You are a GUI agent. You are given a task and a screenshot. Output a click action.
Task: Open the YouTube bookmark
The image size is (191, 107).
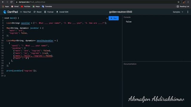tap(26, 7)
